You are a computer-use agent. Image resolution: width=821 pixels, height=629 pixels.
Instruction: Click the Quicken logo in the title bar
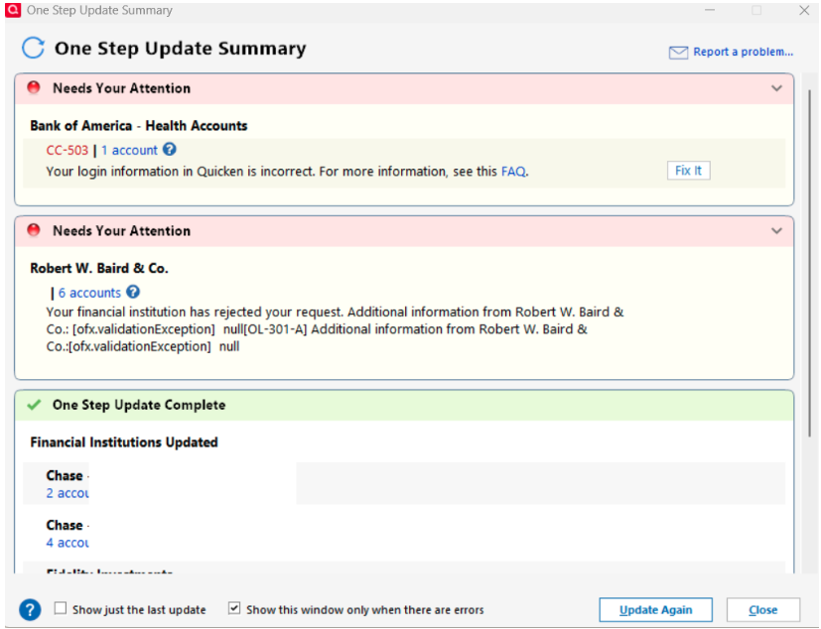coord(13,9)
